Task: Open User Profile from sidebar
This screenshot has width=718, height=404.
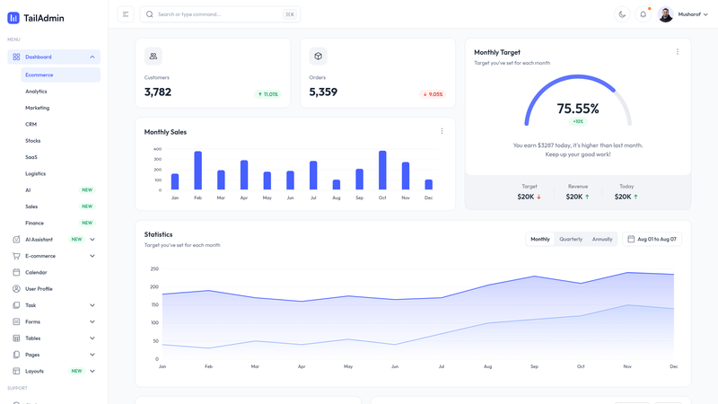Action: 54,288
